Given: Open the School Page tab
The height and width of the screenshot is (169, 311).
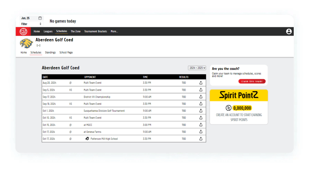Looking at the screenshot, I should coord(66,52).
